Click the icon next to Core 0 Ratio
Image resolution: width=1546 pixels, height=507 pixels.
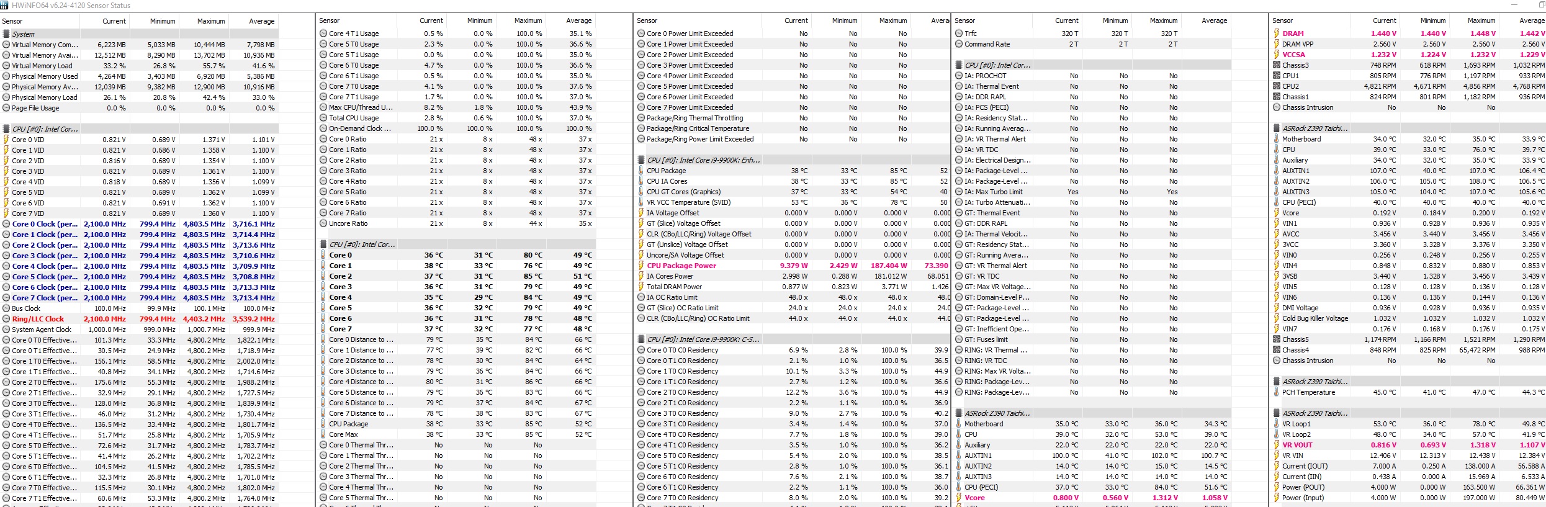point(323,139)
